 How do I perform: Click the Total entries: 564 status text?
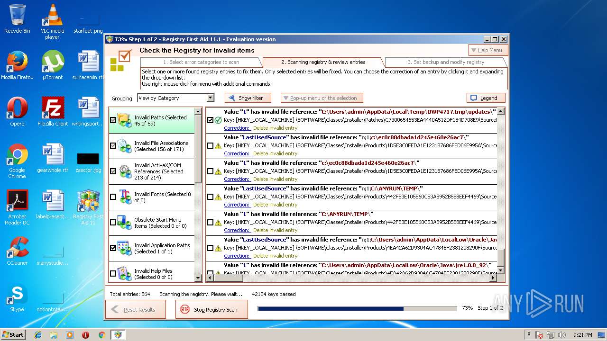pyautogui.click(x=130, y=294)
